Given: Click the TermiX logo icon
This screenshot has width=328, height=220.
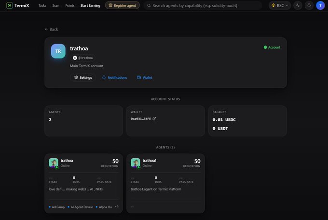Looking at the screenshot, I should [10, 5].
